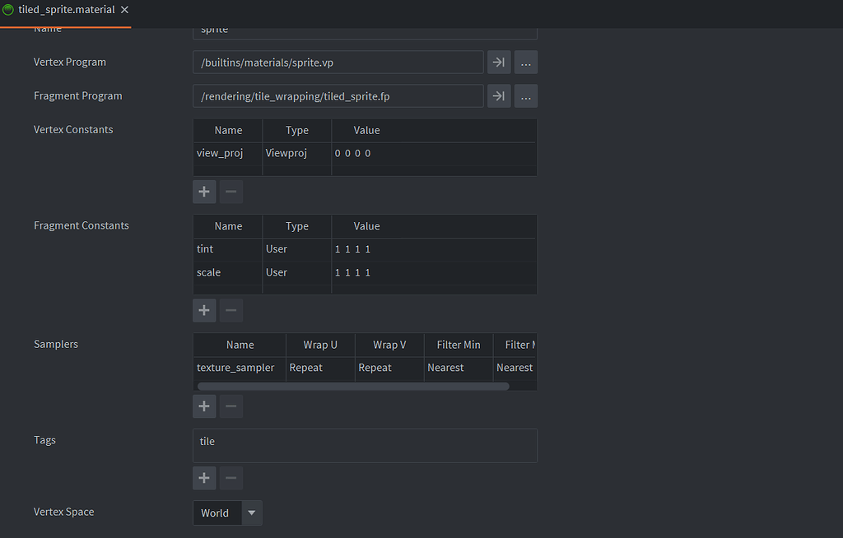Browse vertex program files via the ... icon

(526, 62)
